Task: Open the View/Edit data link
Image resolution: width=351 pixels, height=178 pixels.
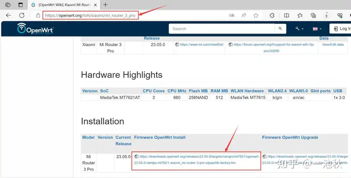Action: pos(332,44)
